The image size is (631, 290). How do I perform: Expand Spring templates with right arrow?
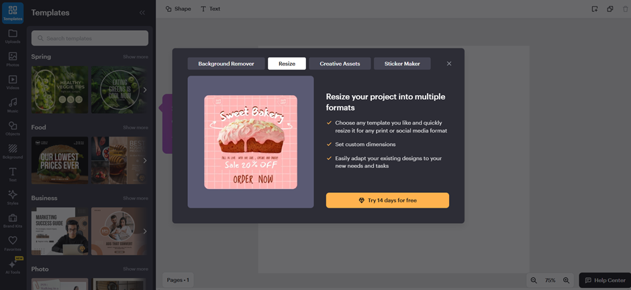(x=145, y=90)
